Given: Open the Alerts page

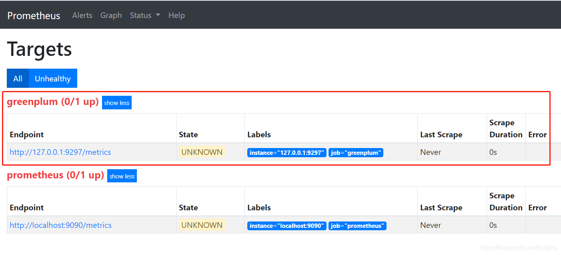Looking at the screenshot, I should click(82, 15).
